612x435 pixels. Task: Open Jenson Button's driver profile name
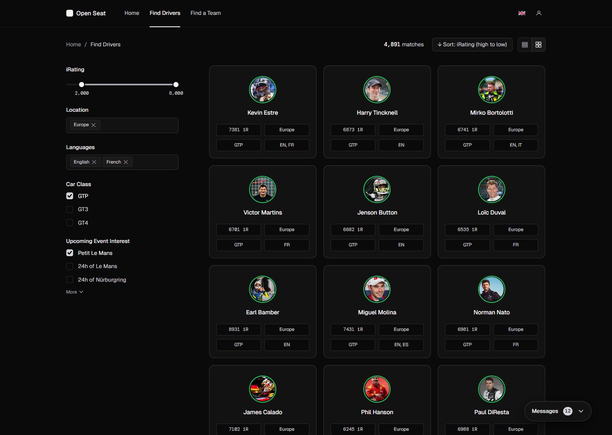(377, 212)
